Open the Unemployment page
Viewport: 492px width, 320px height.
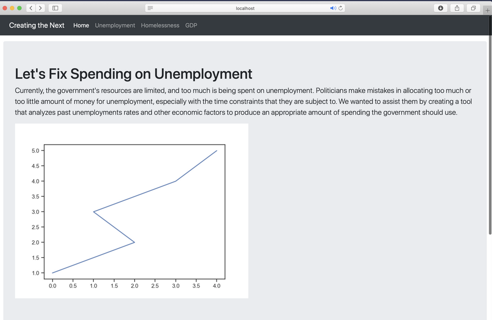pos(115,25)
